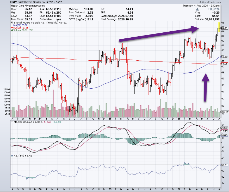Click the 125M label on volume axis
Image resolution: width=229 pixels, height=192 pixels.
[x=7, y=102]
